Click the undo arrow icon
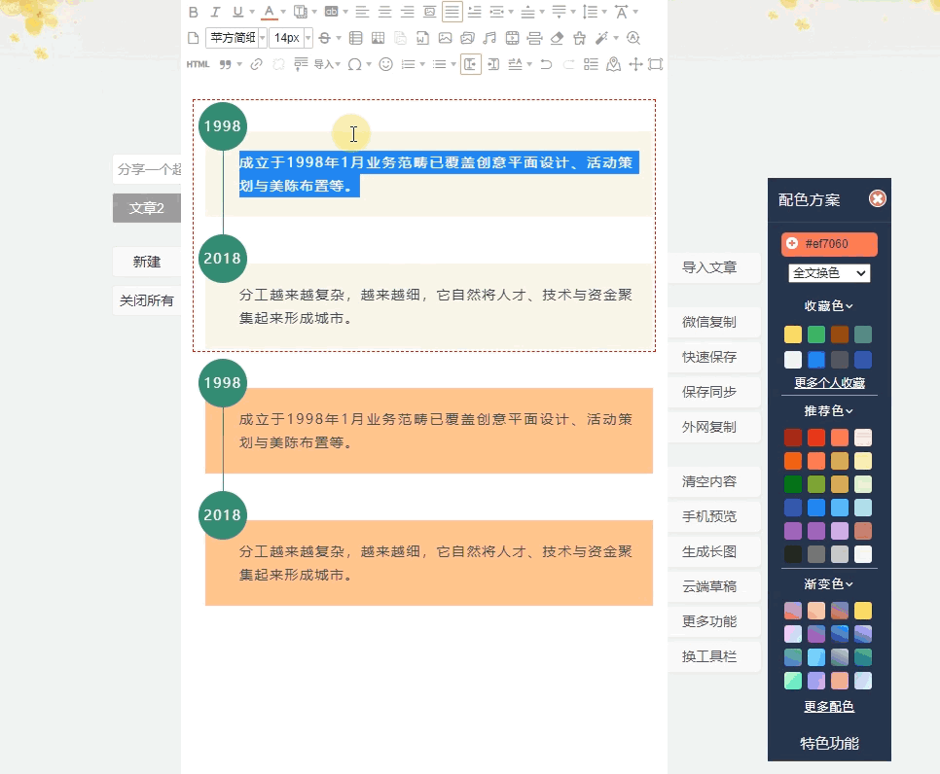 click(x=546, y=64)
